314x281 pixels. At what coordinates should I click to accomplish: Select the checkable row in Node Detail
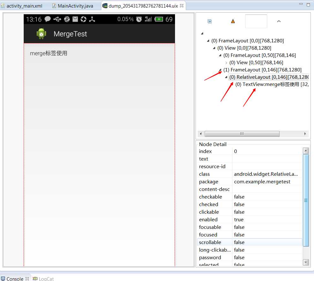[x=250, y=197]
